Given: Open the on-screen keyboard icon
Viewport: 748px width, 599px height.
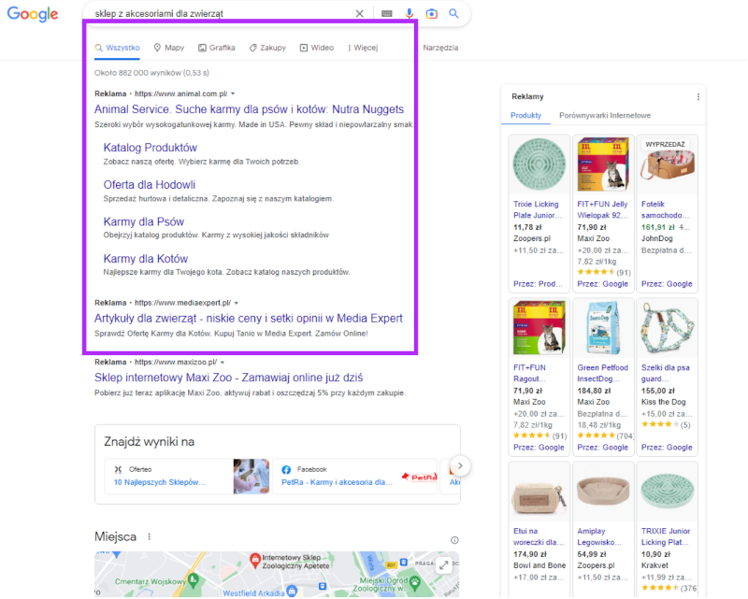Looking at the screenshot, I should (x=387, y=14).
